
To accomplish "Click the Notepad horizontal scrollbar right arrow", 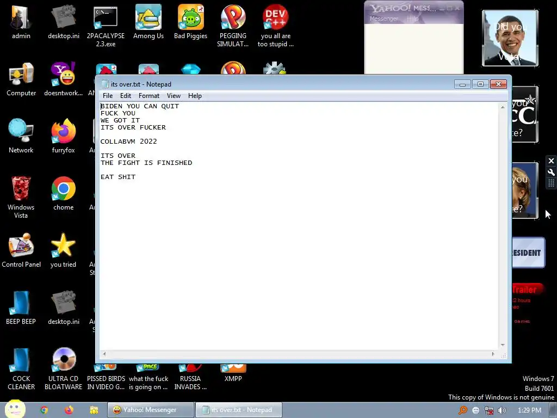I will [x=493, y=354].
